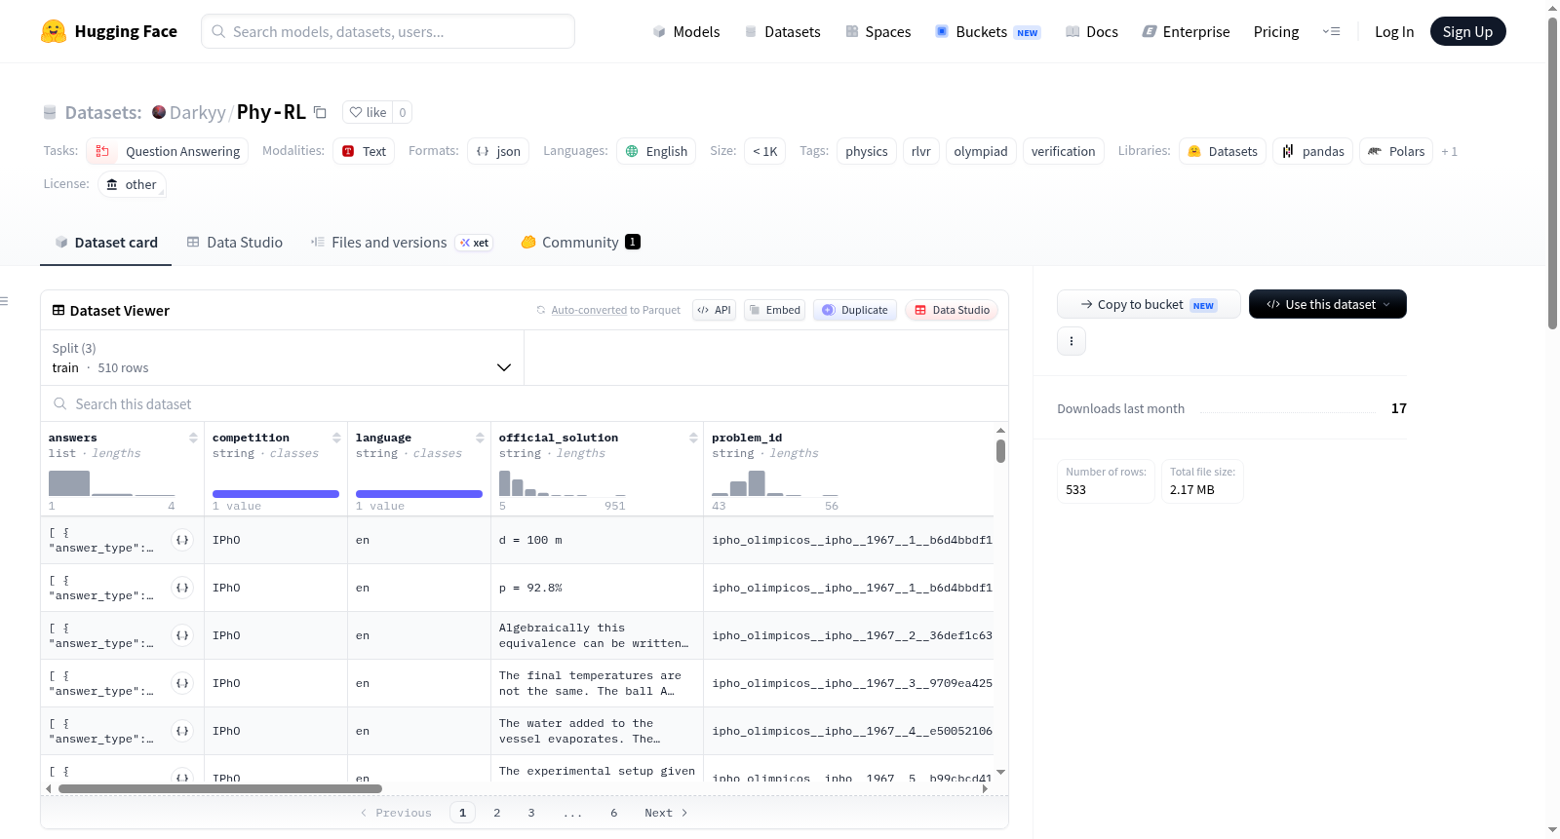Filter by json format tag
Screen dimensions: 1560x839
click(498, 151)
